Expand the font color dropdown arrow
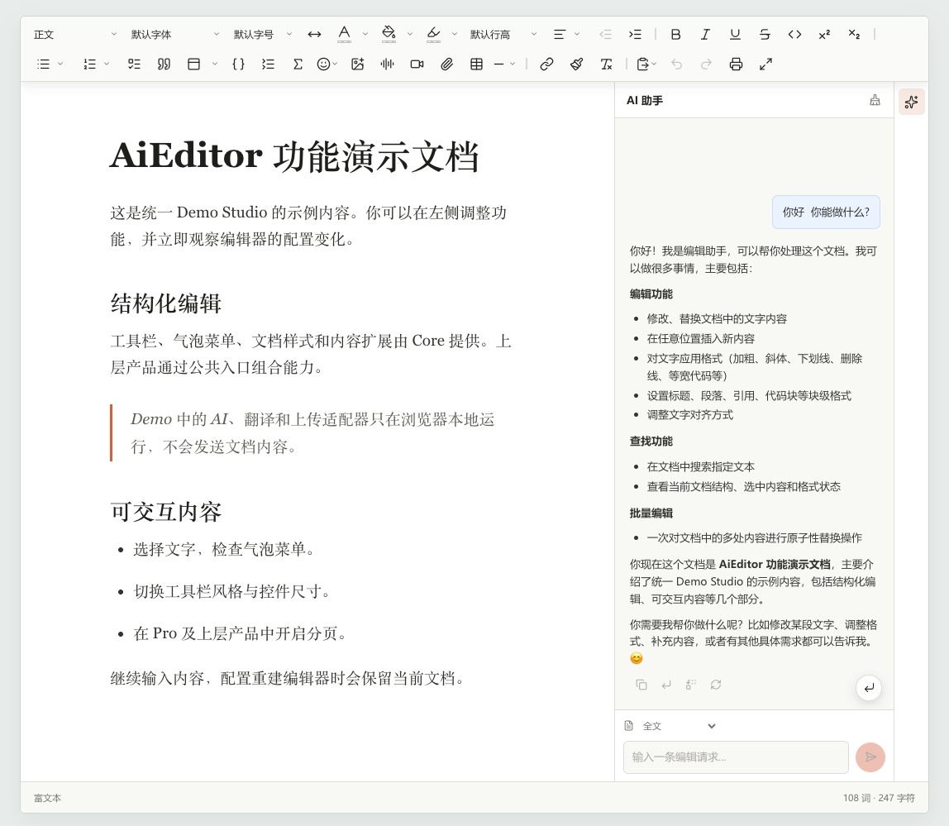This screenshot has height=826, width=949. 365,35
